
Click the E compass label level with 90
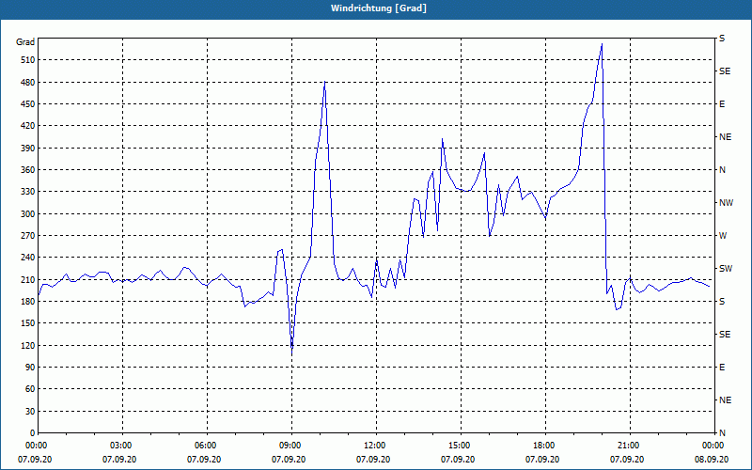click(722, 368)
